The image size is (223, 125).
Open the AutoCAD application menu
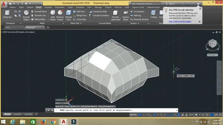pos(4,5)
